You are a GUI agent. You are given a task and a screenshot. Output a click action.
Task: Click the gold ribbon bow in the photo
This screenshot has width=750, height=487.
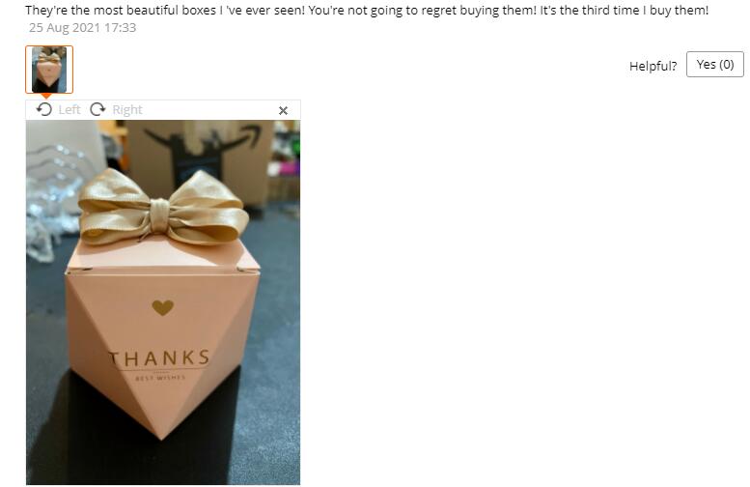pyautogui.click(x=163, y=207)
